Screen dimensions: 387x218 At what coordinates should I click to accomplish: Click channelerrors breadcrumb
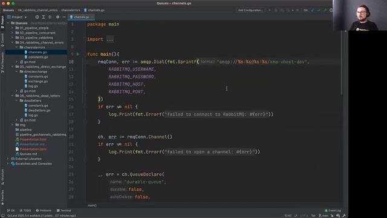(71, 10)
